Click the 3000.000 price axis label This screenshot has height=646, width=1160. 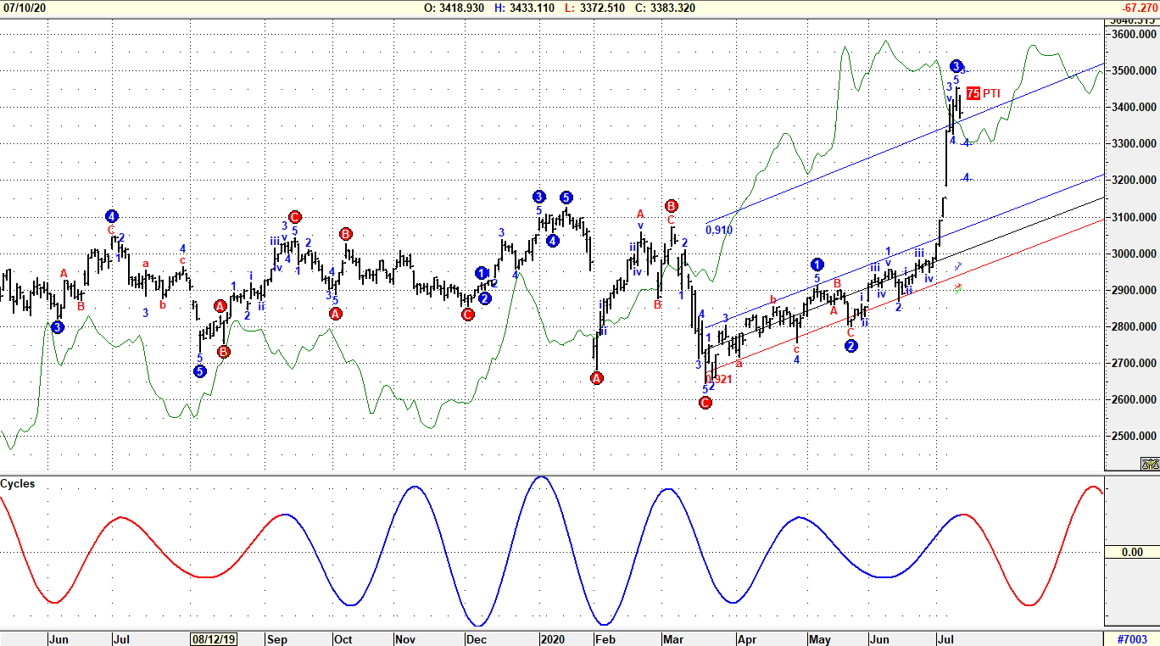pyautogui.click(x=1134, y=254)
